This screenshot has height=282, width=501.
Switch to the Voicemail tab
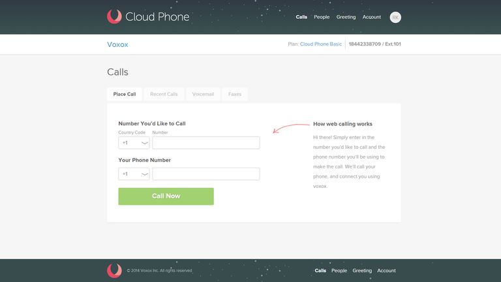203,94
